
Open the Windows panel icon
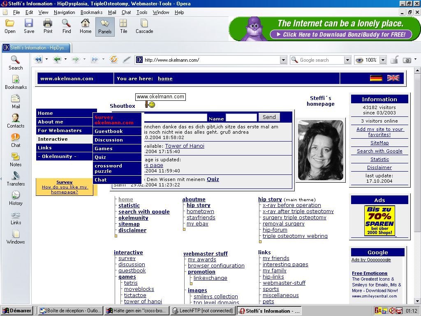click(16, 237)
